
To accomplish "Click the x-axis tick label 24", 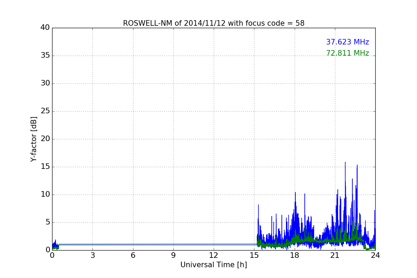I will point(375,255).
